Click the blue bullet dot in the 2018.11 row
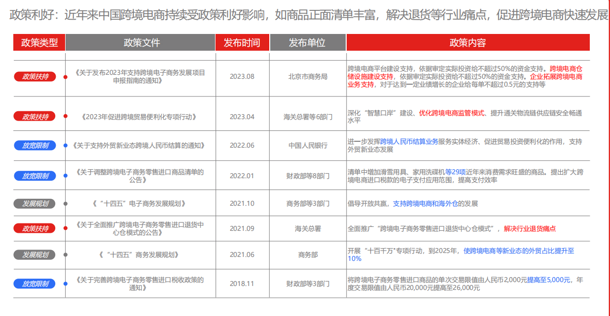This screenshot has width=610, height=316. coord(66,284)
